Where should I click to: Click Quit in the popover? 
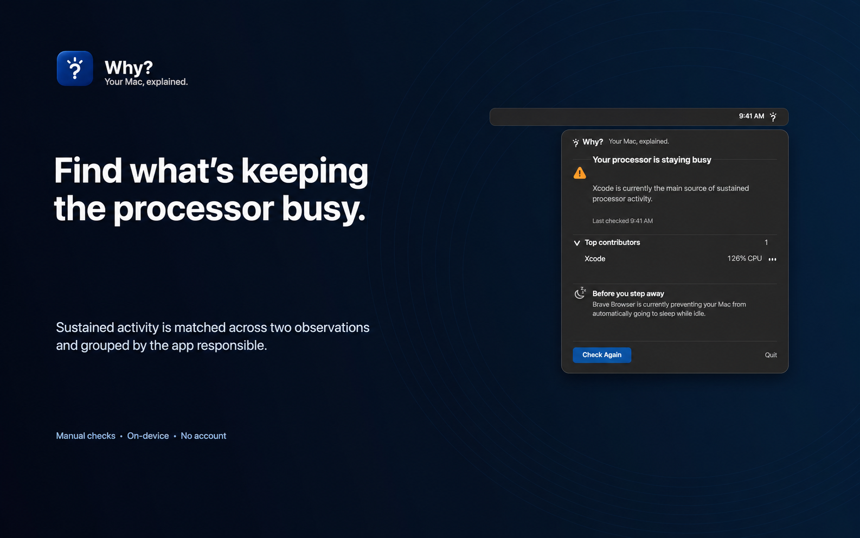771,355
